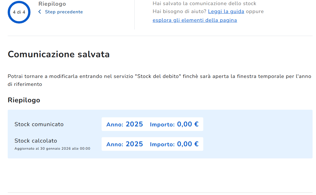The height and width of the screenshot is (195, 316).
Task: Click the Riepilogo section subheading
Action: [24, 100]
